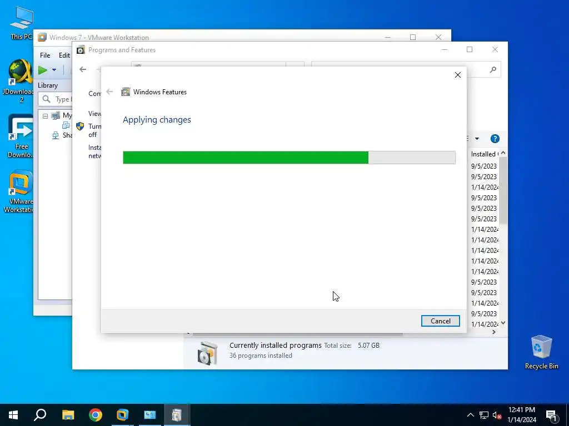Click Installed On column header
The image size is (569, 426).
(x=484, y=154)
